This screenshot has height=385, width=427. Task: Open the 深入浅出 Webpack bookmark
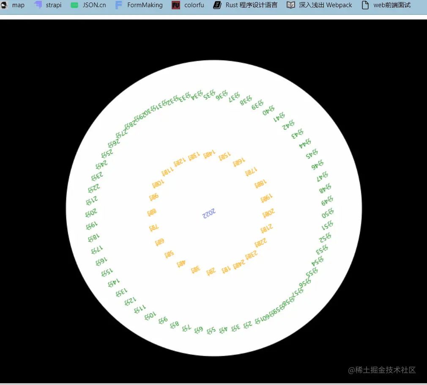(x=325, y=5)
